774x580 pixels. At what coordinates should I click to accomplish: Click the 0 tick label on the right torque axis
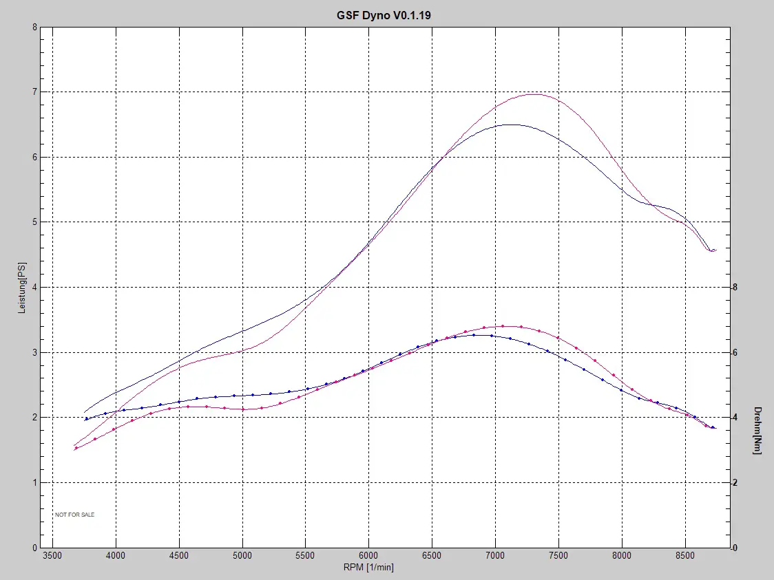coord(737,548)
